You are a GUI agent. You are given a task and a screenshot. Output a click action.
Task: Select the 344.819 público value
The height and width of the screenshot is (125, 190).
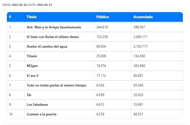point(102,27)
